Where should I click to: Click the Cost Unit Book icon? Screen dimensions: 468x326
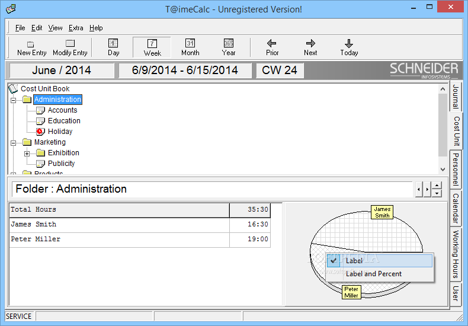(13, 89)
